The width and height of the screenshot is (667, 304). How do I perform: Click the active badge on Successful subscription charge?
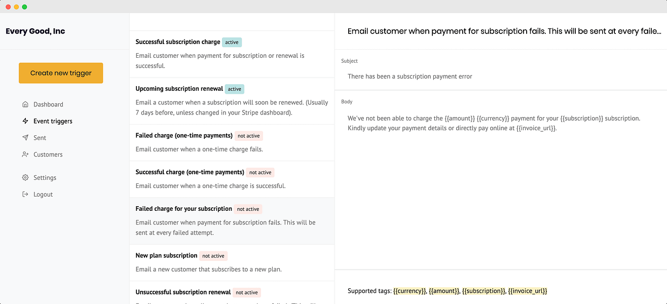[232, 43]
